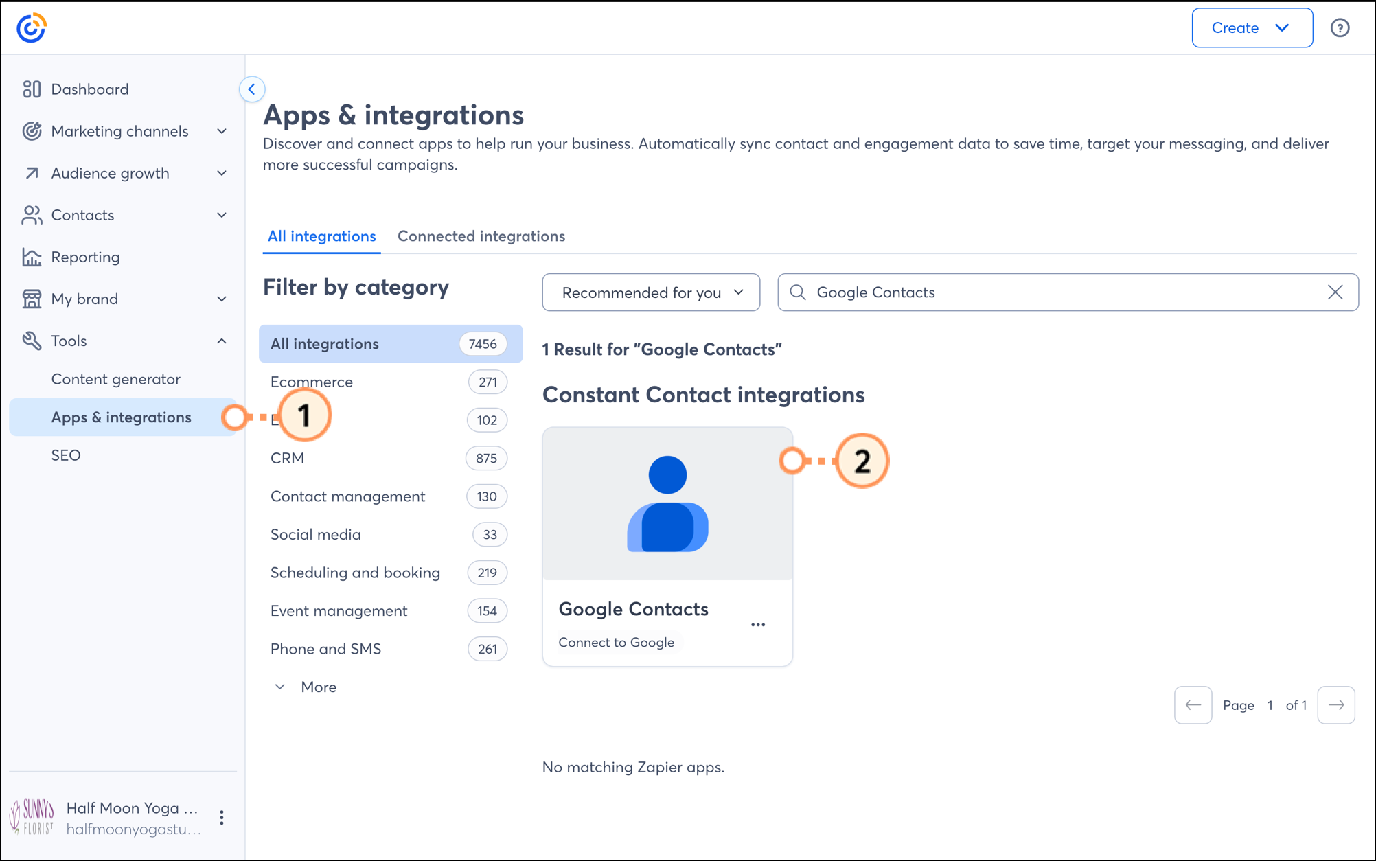Viewport: 1376px width, 861px height.
Task: Open the Create dropdown button
Action: [x=1252, y=28]
